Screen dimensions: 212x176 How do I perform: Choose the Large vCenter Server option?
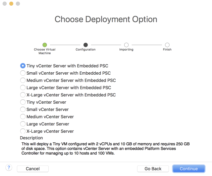click(x=23, y=124)
